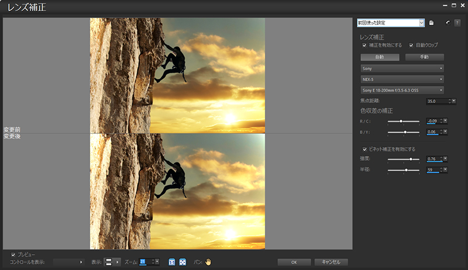Screen dimensions: 468x270
Task: Uncheck the プレビュー checkbox
Action: coord(13,254)
